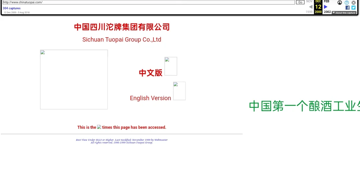Click the green scrolling 中国第一个酿酒工业 text
Screen dimensions: 360x188
(x=305, y=106)
